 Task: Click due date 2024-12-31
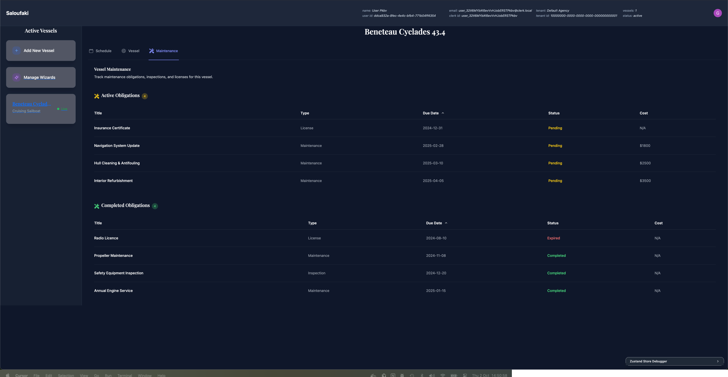click(x=433, y=128)
